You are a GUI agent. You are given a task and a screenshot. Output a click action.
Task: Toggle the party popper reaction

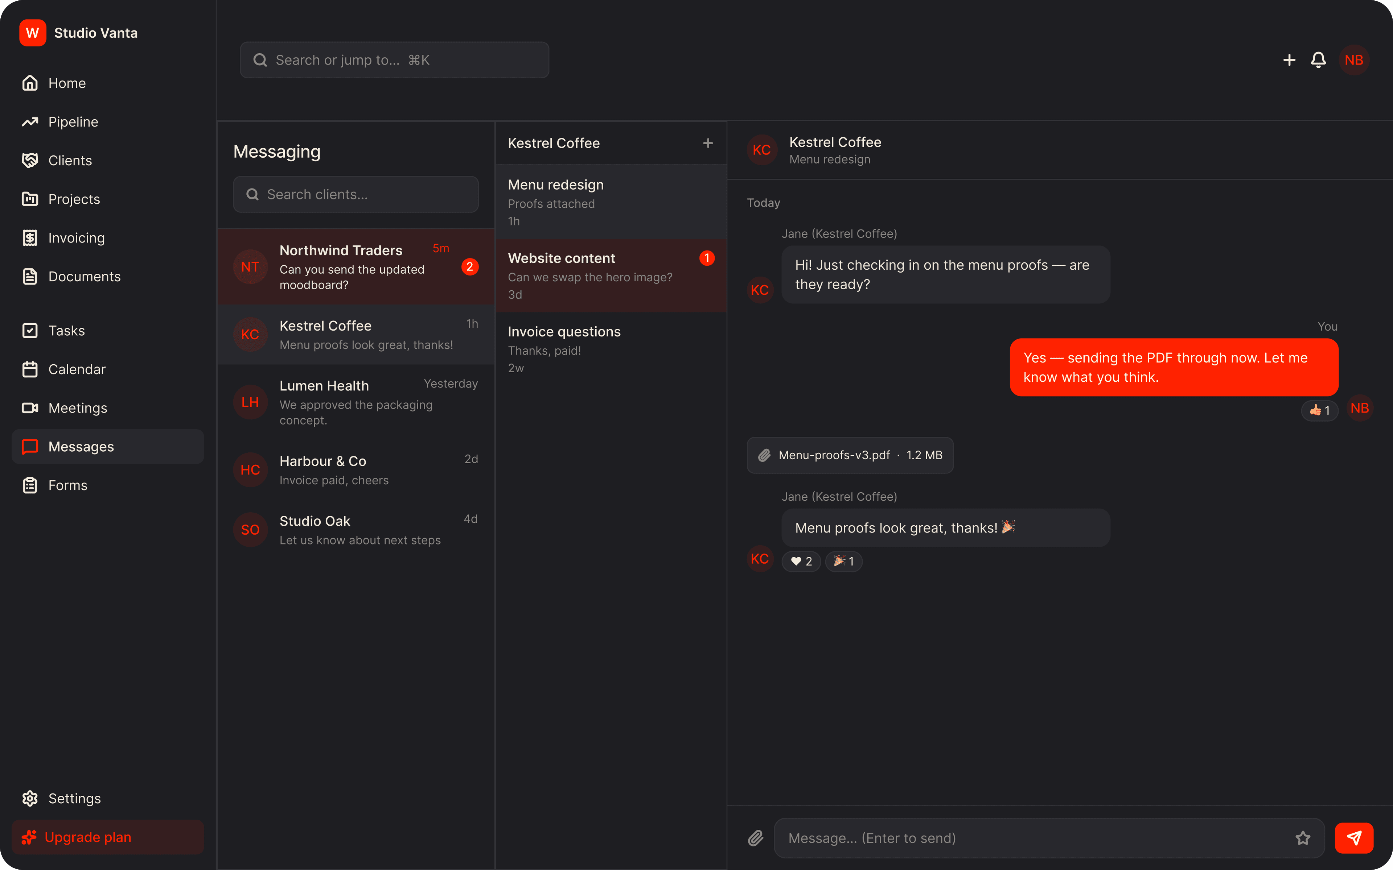(844, 561)
